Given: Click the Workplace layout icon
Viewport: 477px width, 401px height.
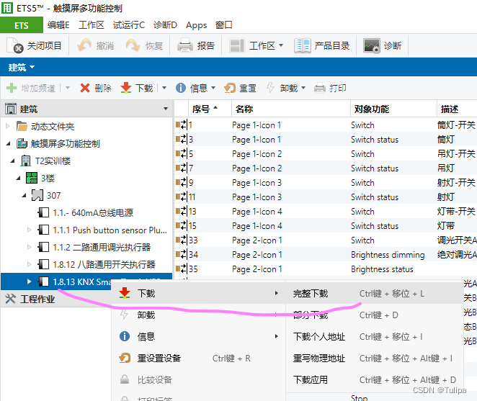Looking at the screenshot, I should (x=237, y=45).
